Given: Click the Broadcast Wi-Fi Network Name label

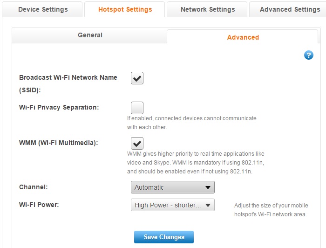Looking at the screenshot, I should [68, 77].
